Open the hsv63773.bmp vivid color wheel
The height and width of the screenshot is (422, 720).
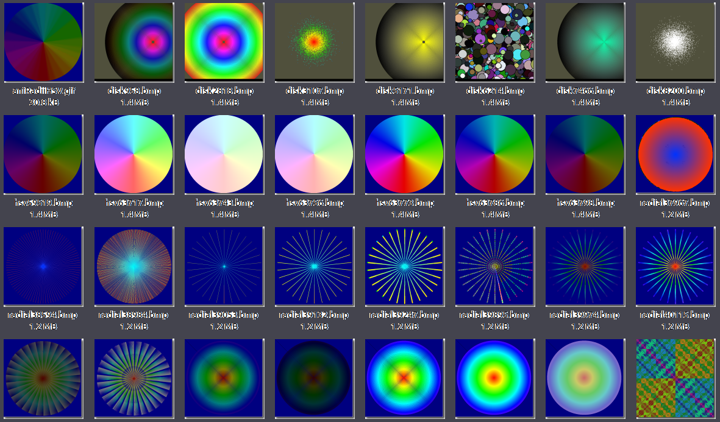[404, 154]
